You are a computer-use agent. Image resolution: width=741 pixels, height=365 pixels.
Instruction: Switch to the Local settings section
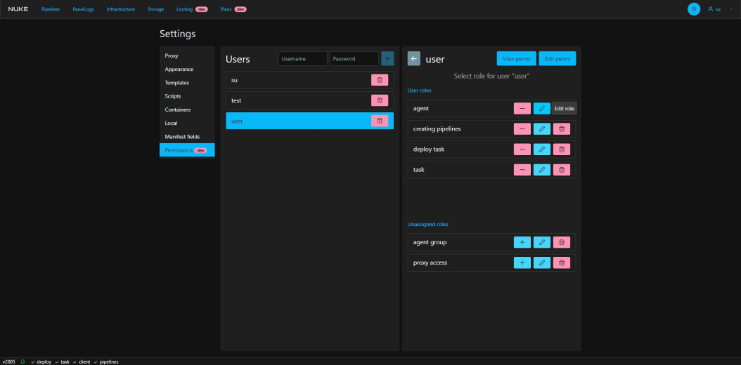pyautogui.click(x=187, y=123)
